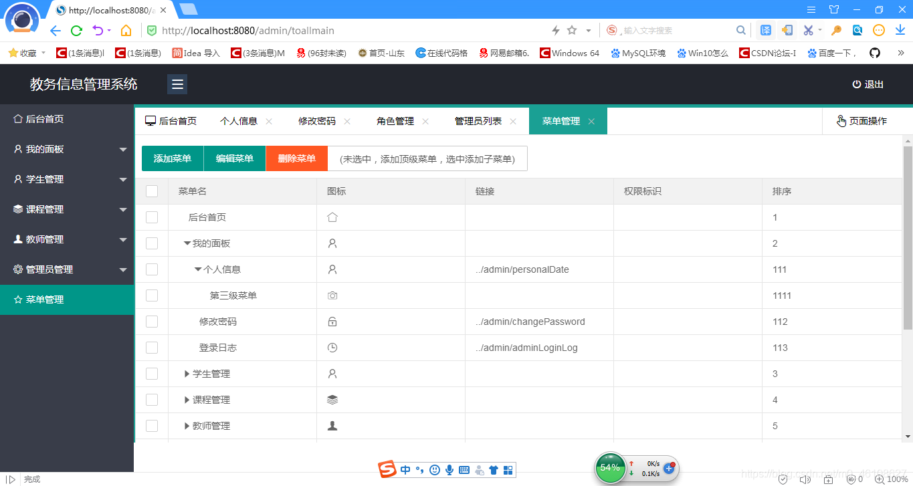Check the 个人信息 row checkbox

pyautogui.click(x=152, y=269)
